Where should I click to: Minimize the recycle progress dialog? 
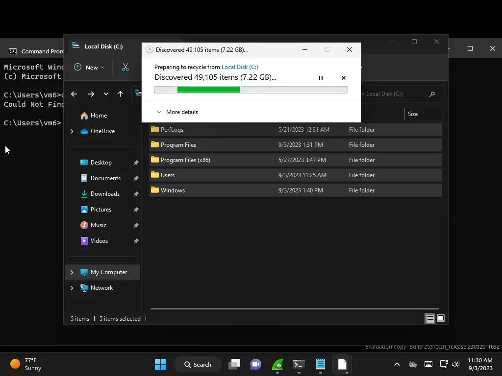point(305,49)
